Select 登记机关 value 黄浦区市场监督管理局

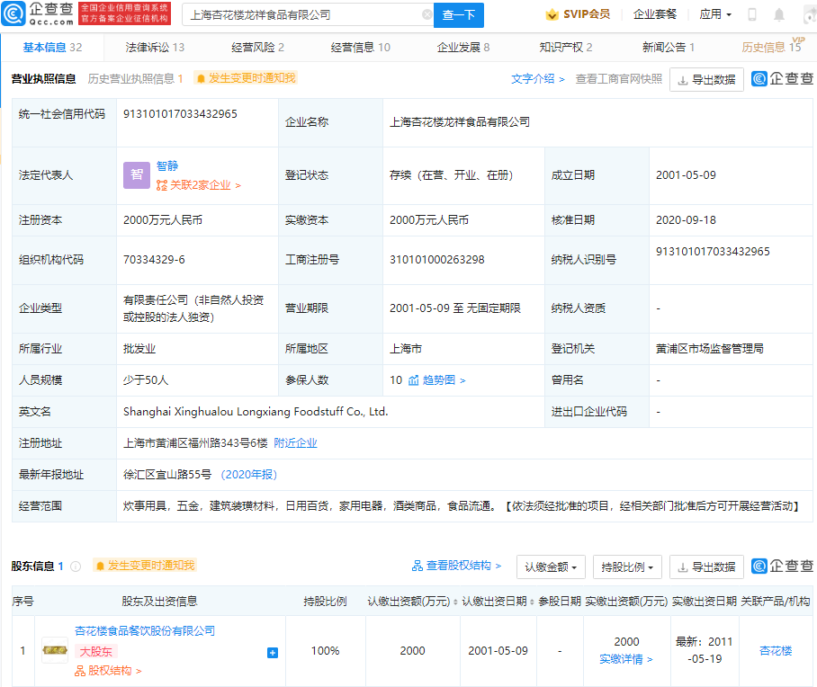[x=710, y=349]
